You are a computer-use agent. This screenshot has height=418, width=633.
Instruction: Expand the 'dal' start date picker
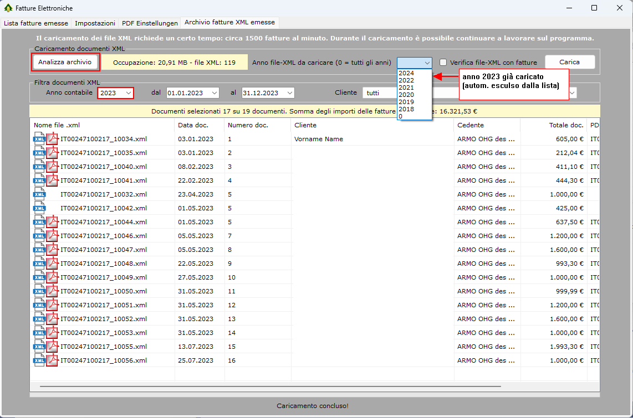pyautogui.click(x=214, y=93)
